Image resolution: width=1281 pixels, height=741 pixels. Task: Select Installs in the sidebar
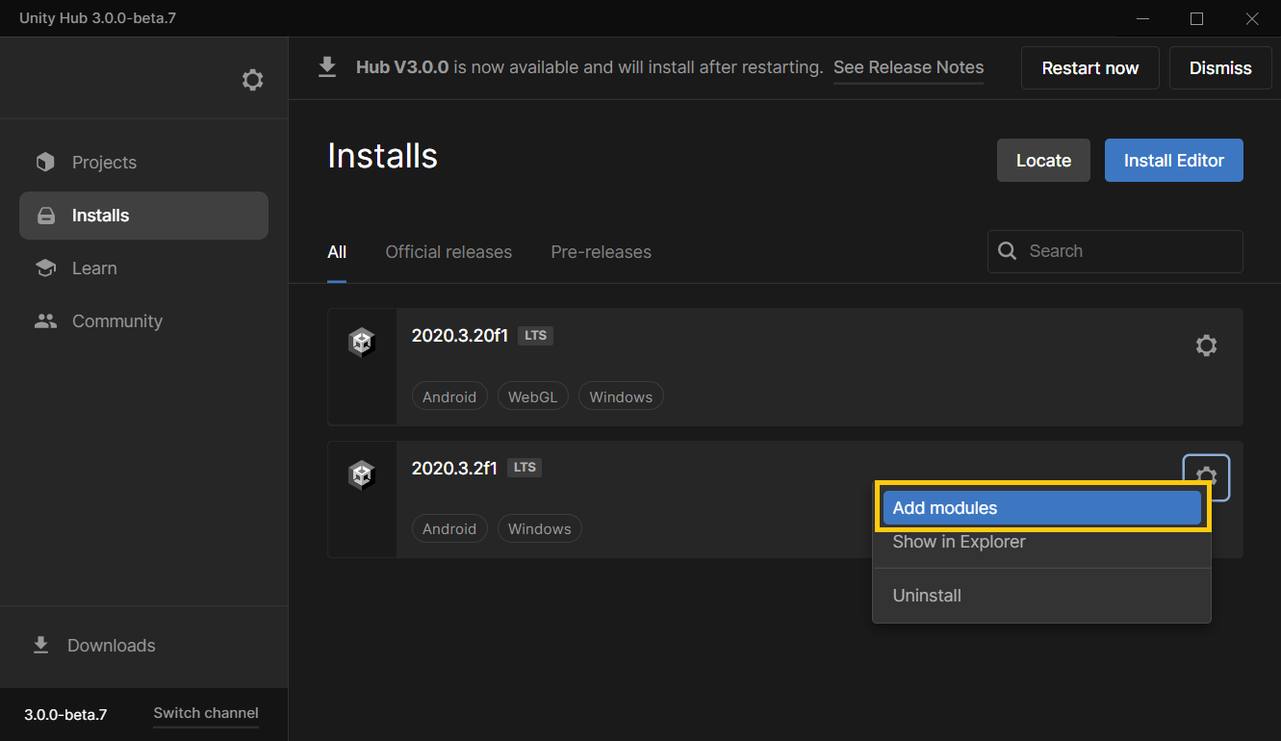[143, 216]
